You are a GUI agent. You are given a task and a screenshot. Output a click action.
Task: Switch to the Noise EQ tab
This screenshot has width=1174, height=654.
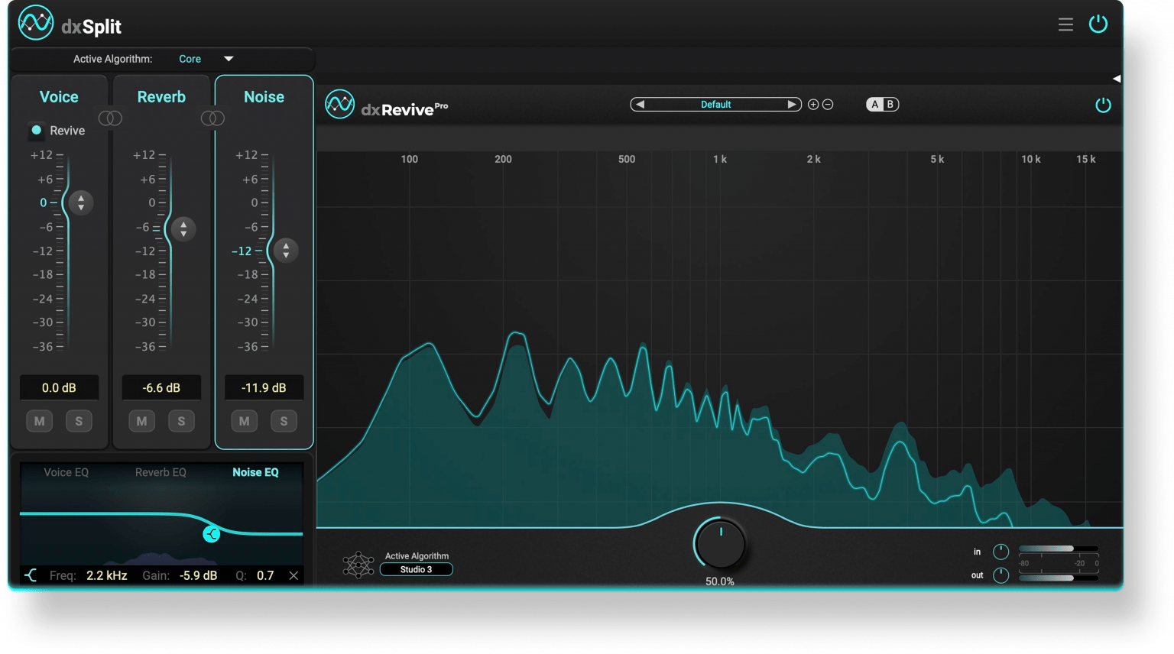click(255, 472)
